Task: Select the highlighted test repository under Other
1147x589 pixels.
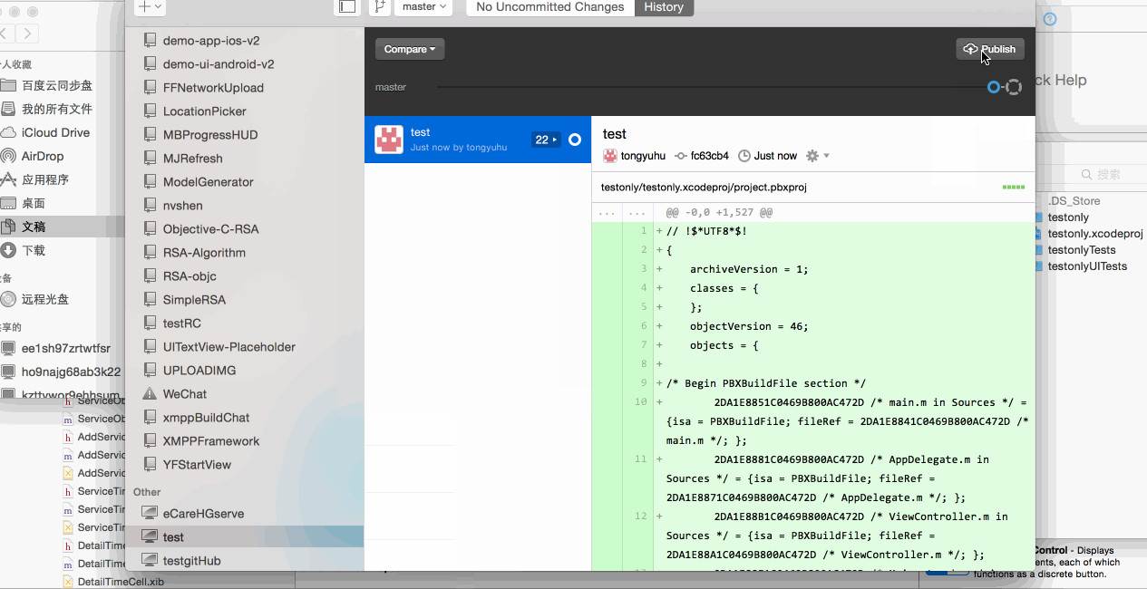Action: (x=245, y=537)
